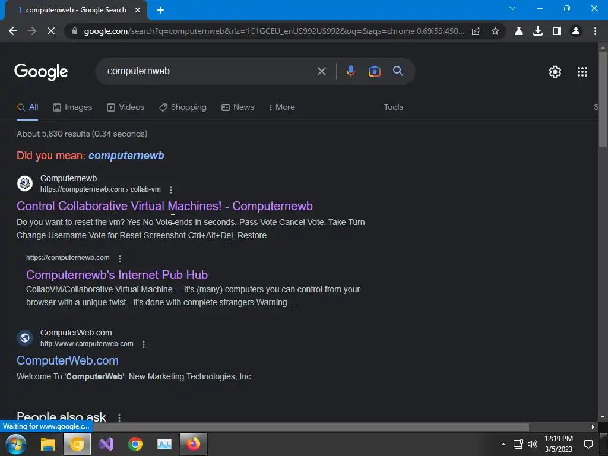This screenshot has height=456, width=608.
Task: Open Chrome three-dot menu
Action: point(595,31)
